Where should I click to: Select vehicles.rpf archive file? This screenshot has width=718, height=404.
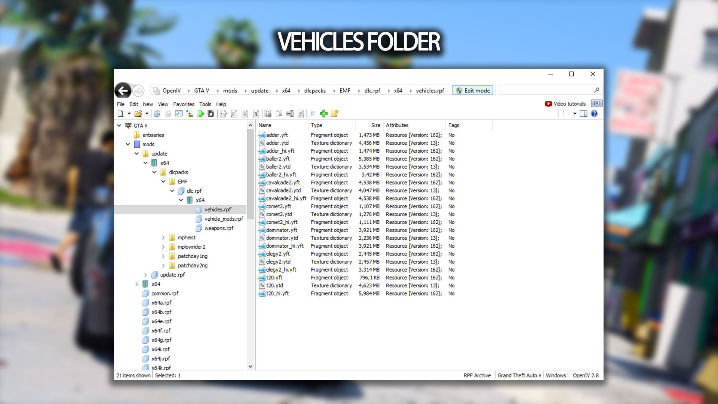pos(217,209)
